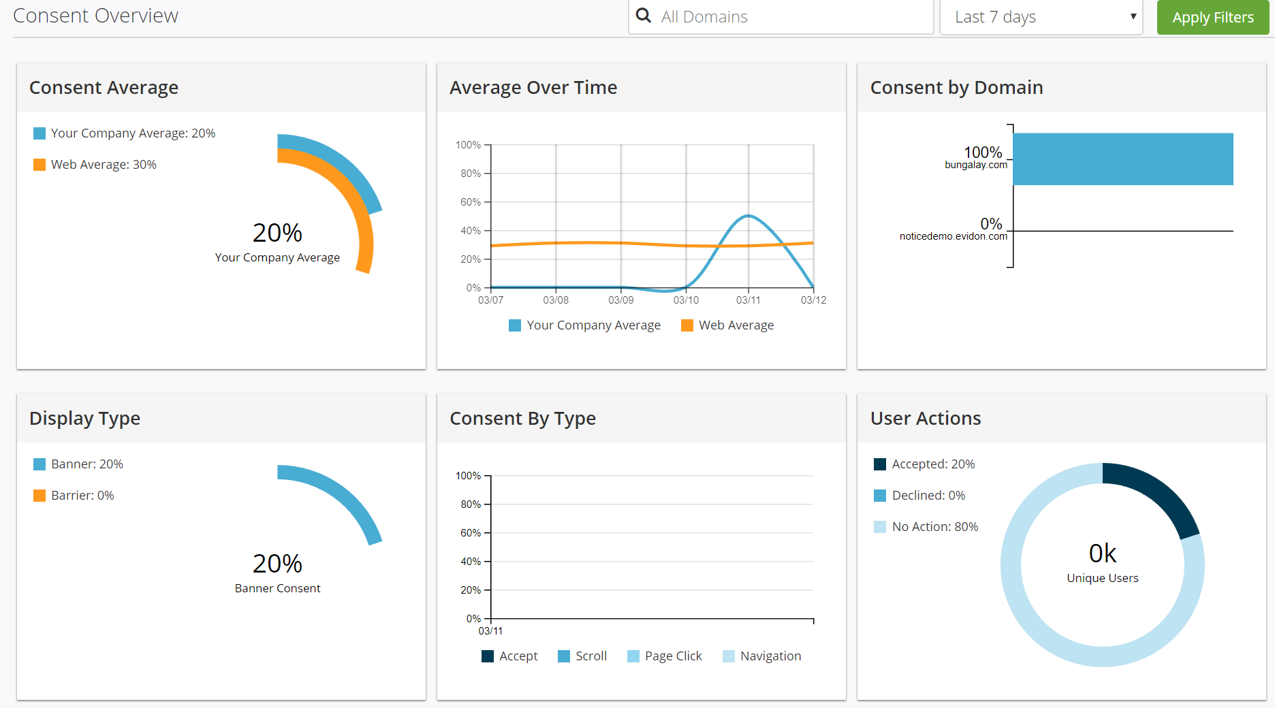Screen dimensions: 1275x708
Task: Click the No Action light-blue swatch
Action: click(879, 526)
